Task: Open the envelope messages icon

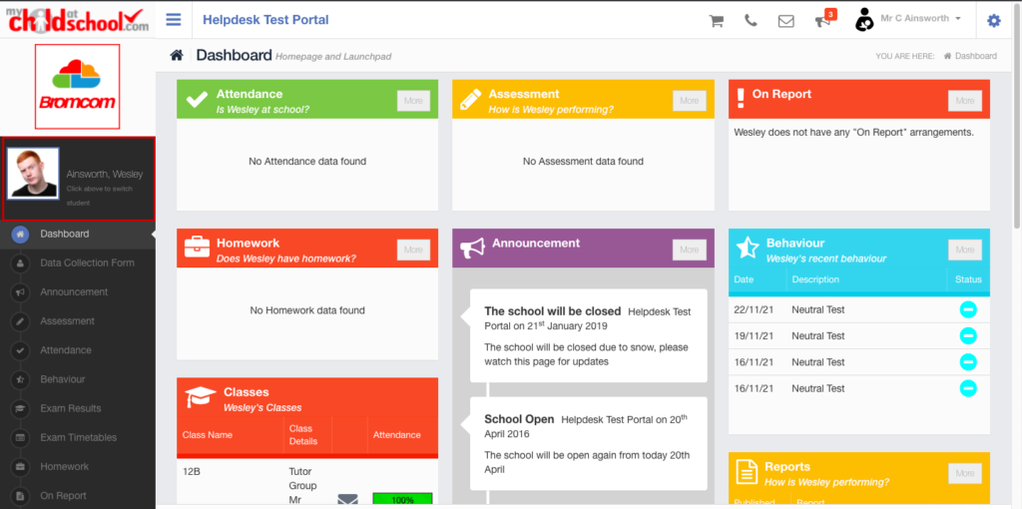Action: tap(786, 21)
